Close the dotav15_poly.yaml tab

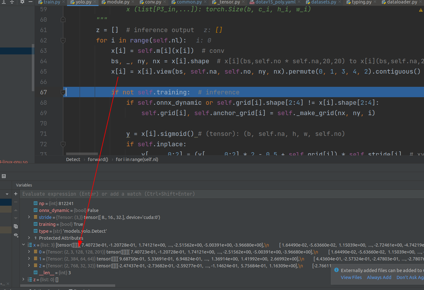click(299, 2)
